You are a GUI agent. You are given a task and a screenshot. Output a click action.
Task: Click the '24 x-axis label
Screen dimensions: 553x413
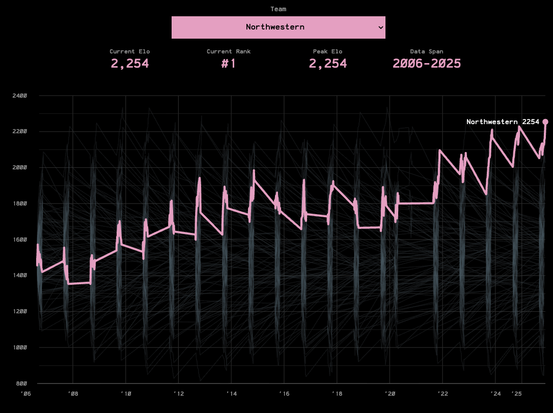pos(495,394)
